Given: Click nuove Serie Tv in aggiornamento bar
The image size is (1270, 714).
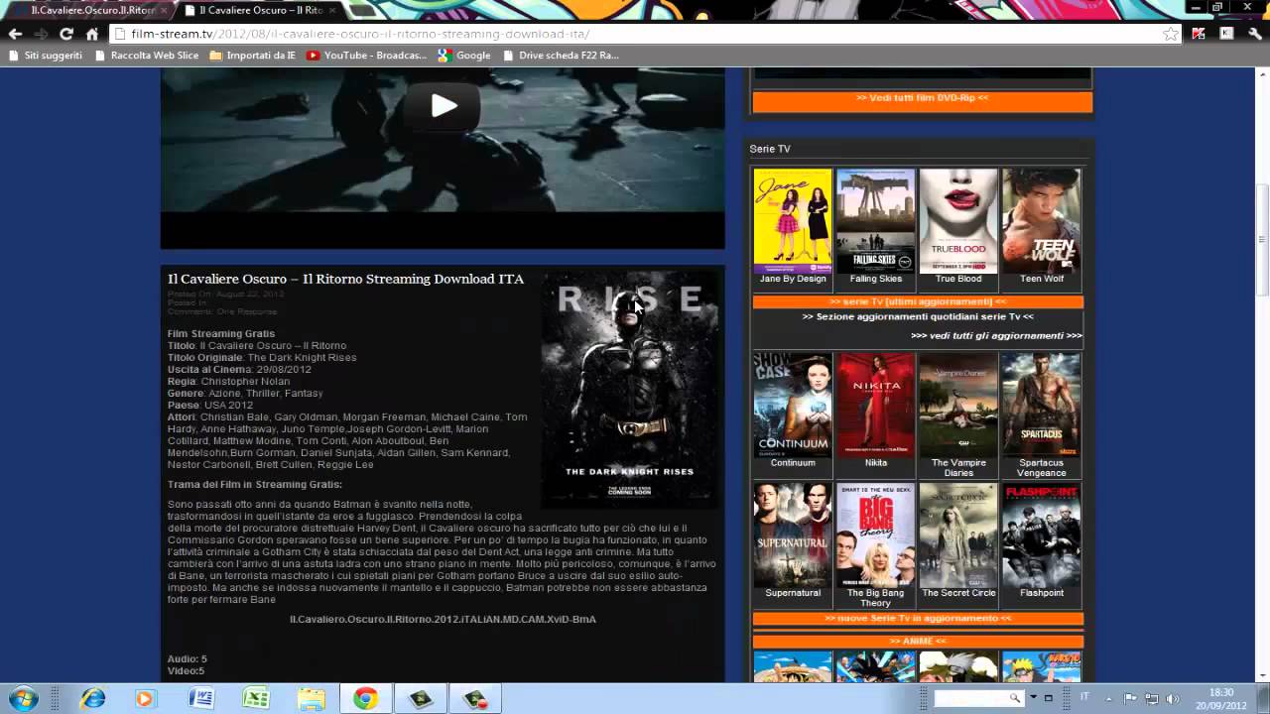Looking at the screenshot, I should point(918,619).
